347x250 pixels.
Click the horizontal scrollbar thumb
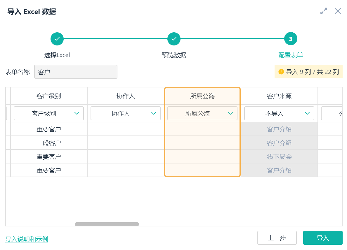107,224
